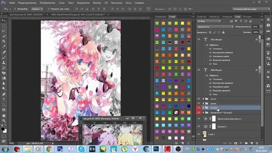Open the Info panel icon in the right dock

(268, 25)
